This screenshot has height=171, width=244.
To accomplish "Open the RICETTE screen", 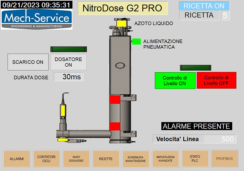I will (106, 159).
